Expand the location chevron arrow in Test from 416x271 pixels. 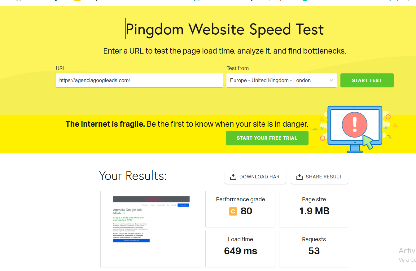[x=331, y=81]
